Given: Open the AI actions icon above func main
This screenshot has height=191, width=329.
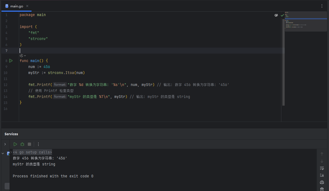Looking at the screenshot, I should click(22, 56).
